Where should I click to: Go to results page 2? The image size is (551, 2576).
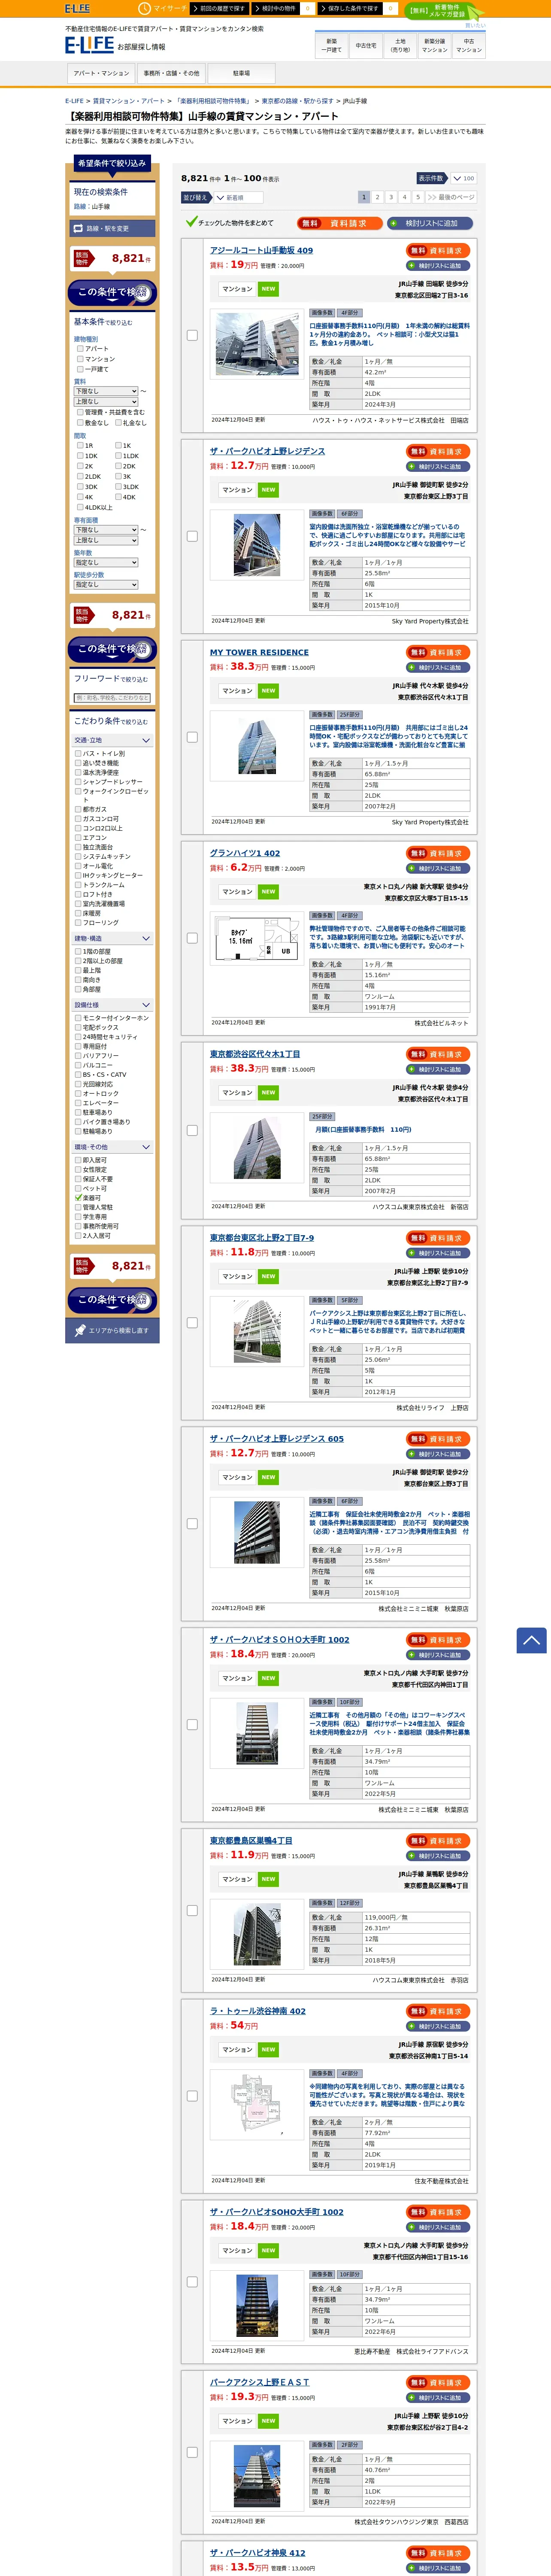tap(377, 197)
